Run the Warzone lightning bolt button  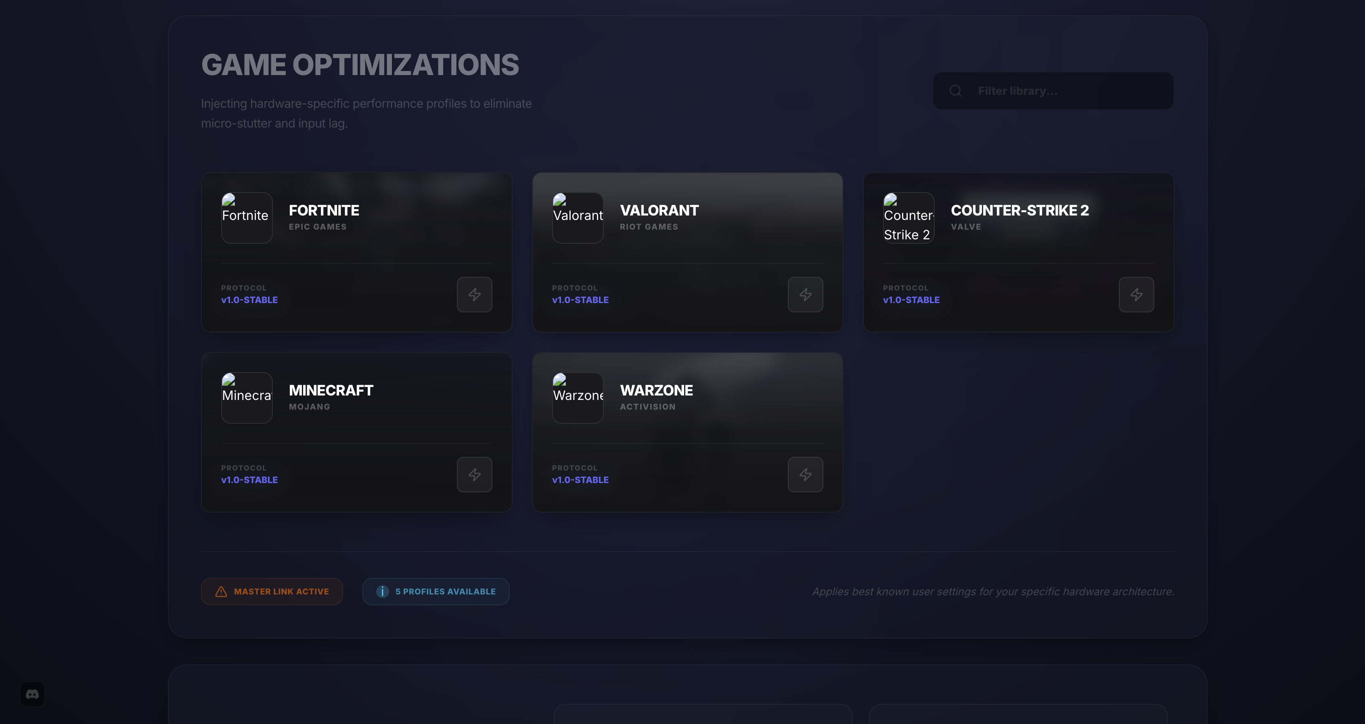[806, 474]
